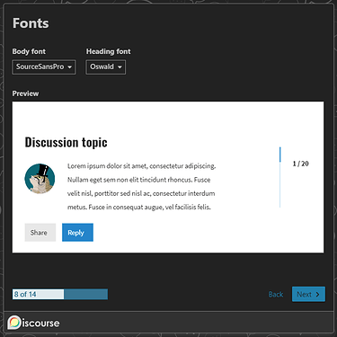Viewport: 337px width, 337px height.
Task: Click the Discourse logo
Action: 33,323
